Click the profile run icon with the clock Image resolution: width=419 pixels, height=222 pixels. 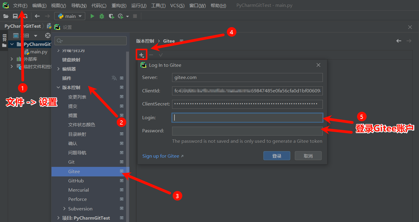point(121,16)
